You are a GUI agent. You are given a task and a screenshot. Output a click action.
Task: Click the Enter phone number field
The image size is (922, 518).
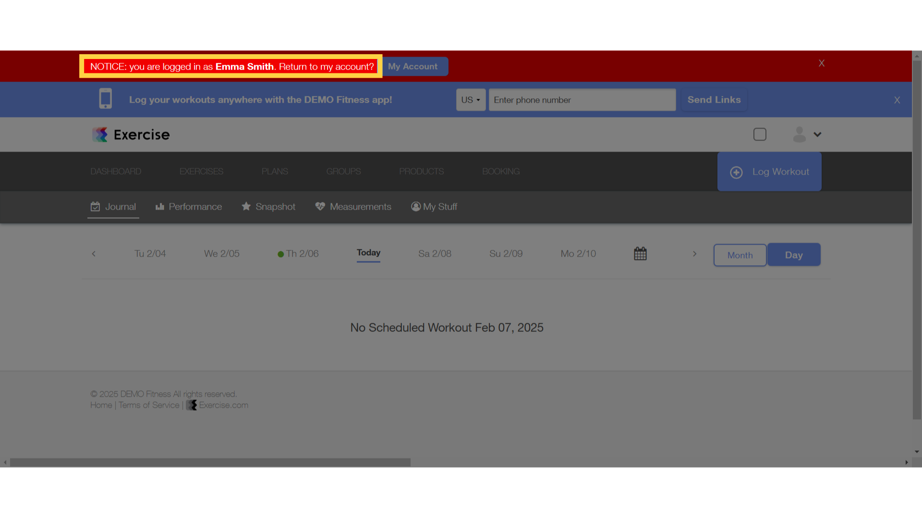click(x=582, y=100)
